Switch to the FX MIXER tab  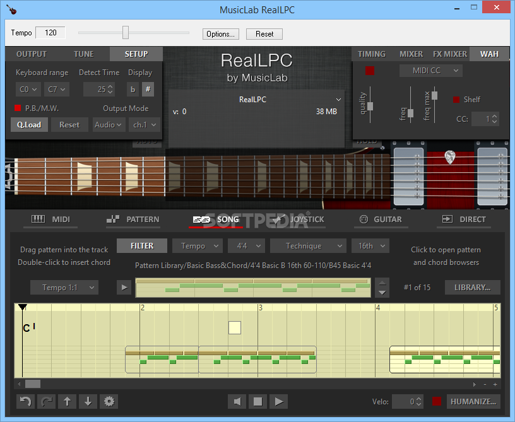[449, 54]
